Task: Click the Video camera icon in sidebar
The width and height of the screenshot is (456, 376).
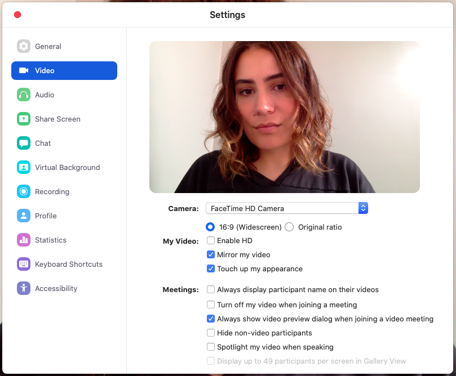Action: click(24, 70)
